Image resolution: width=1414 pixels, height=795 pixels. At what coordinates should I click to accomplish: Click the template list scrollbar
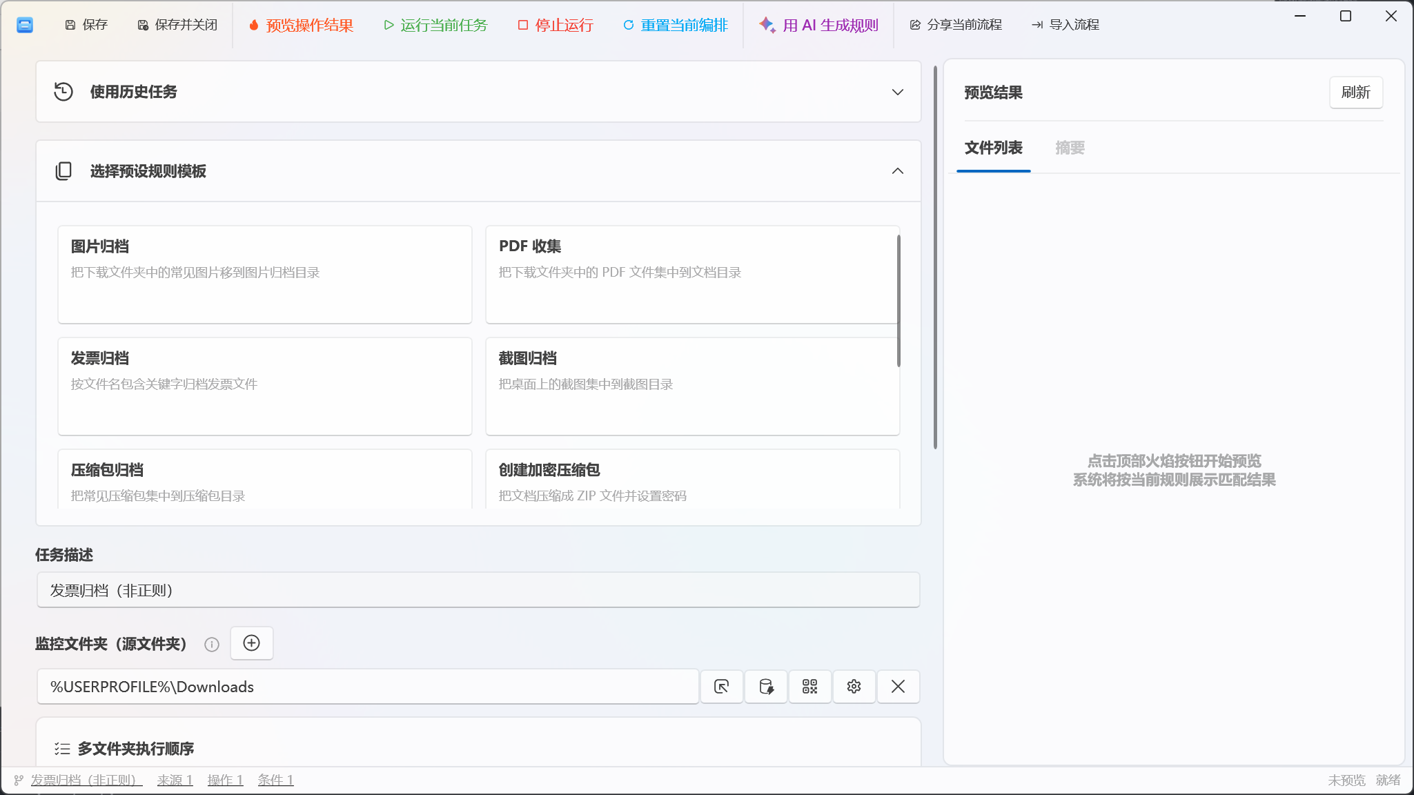[899, 301]
